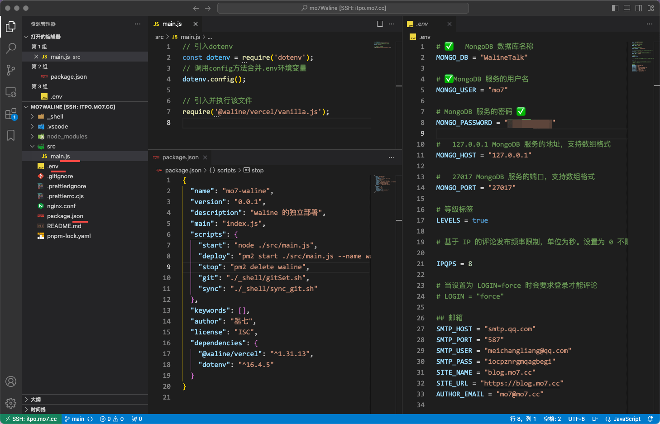Viewport: 660px width, 424px height.
Task: Collapse the src folder
Action: pos(85,147)
